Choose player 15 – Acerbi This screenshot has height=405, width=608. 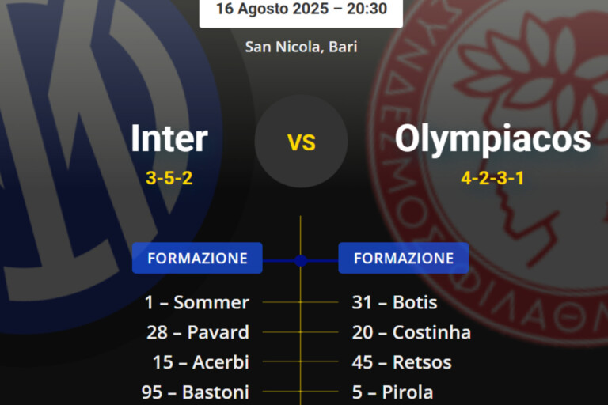coord(200,362)
